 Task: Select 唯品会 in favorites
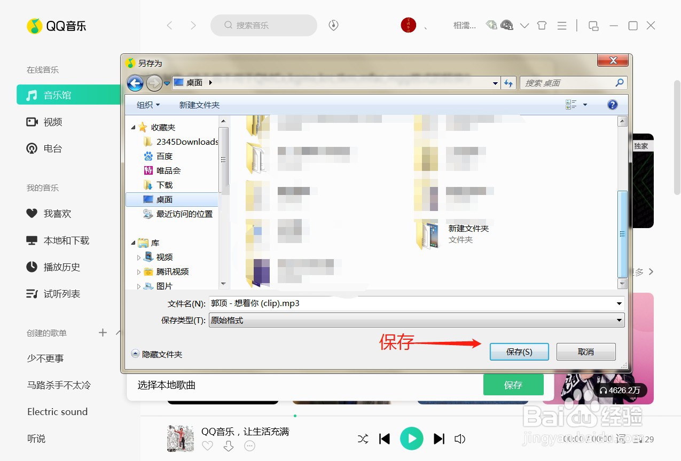point(162,170)
